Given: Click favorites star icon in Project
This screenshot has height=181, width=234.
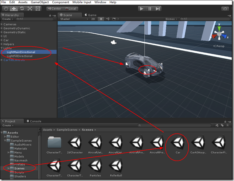Looking at the screenshot, I should 228,125.
